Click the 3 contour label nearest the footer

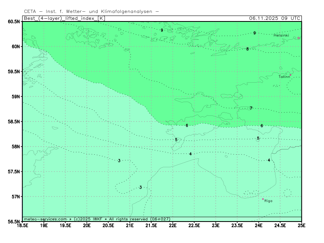click(x=141, y=188)
